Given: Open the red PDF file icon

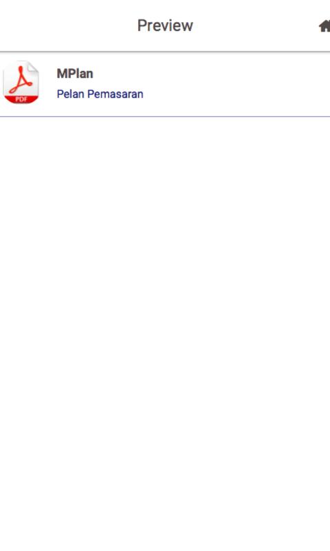Looking at the screenshot, I should pyautogui.click(x=21, y=83).
